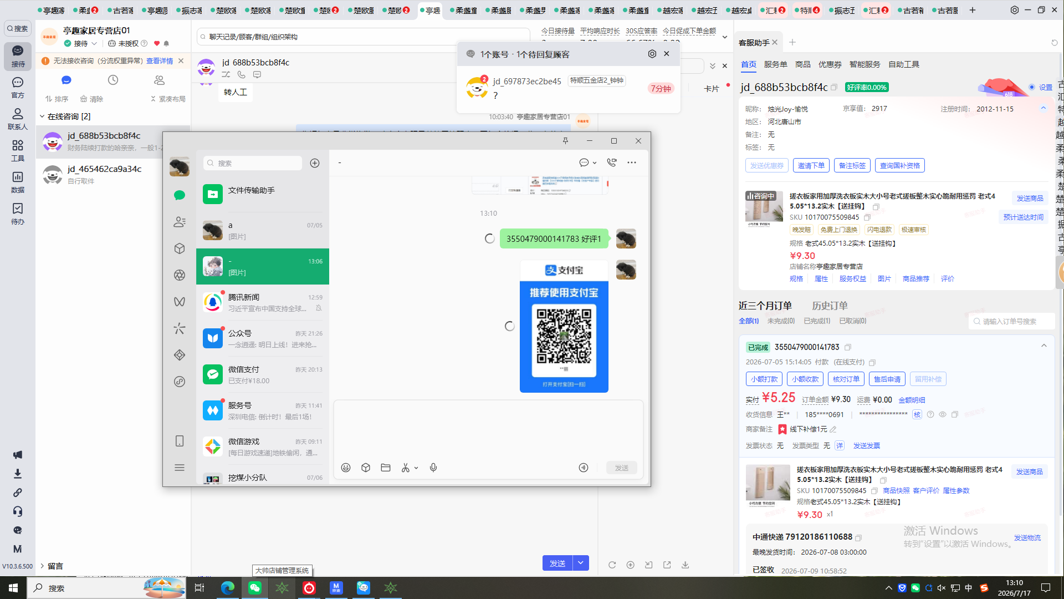Open the 官方 official messages sidebar icon
Screen dimensions: 1064x599
coord(18,88)
